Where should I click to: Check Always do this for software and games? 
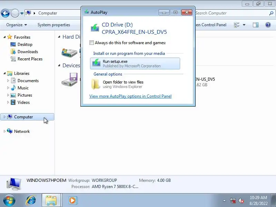coord(91,42)
